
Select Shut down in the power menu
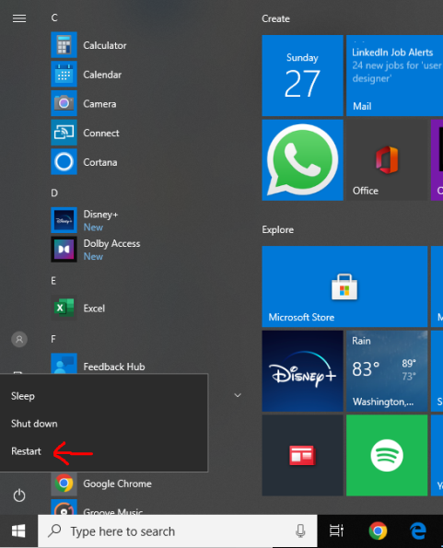[104, 424]
